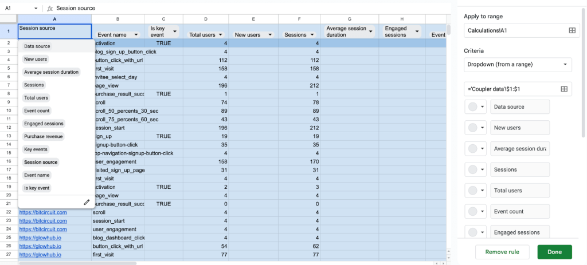
Task: Select Session source in the dropdown list
Action: pos(41,162)
